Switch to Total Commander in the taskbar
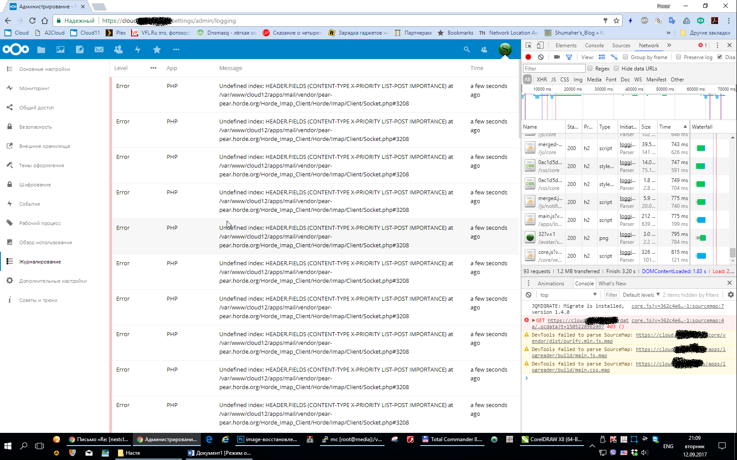This screenshot has height=460, width=737. 452,439
